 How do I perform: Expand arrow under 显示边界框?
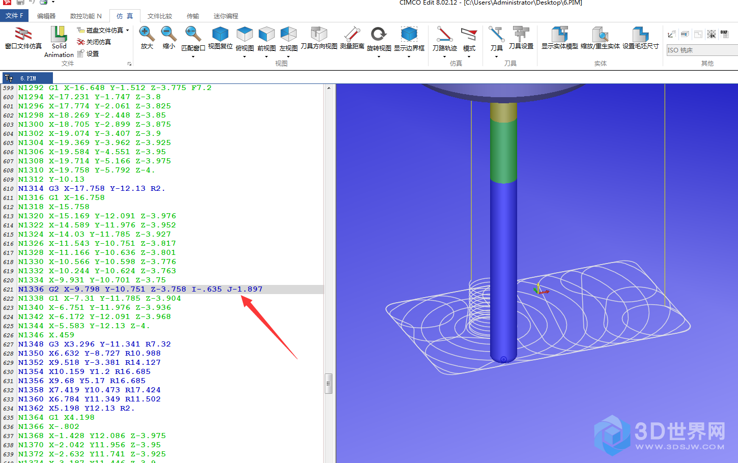409,56
